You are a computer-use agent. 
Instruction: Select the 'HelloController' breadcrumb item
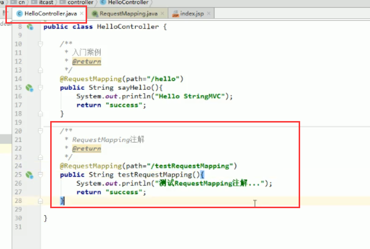click(x=128, y=2)
